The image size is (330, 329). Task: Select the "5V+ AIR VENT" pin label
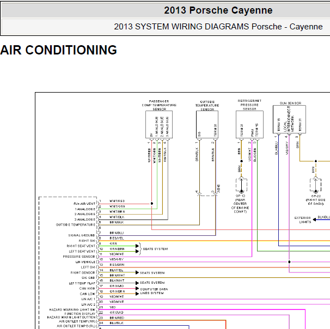tap(84, 204)
